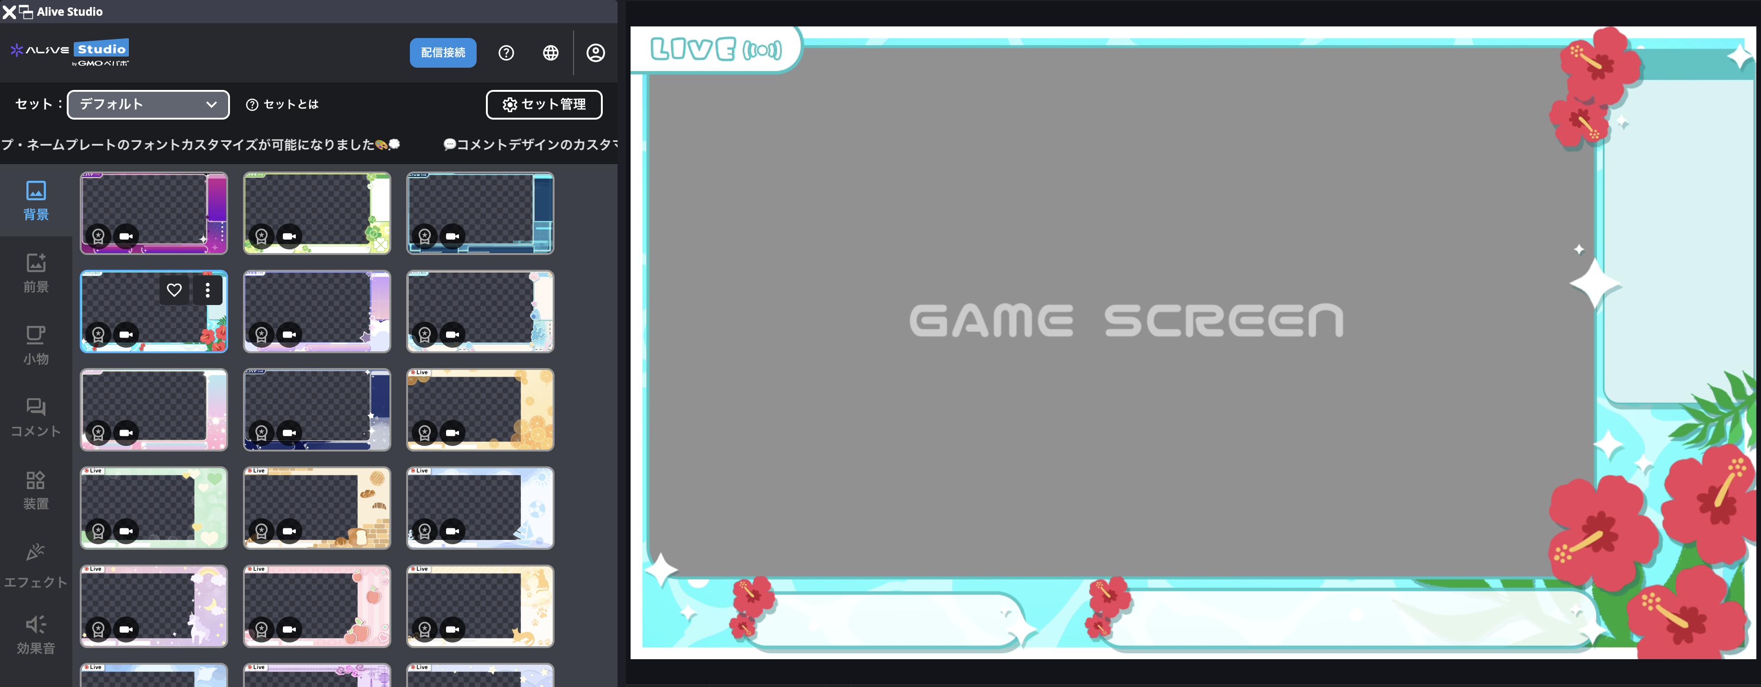
Task: Click the globe language icon
Action: tap(550, 53)
